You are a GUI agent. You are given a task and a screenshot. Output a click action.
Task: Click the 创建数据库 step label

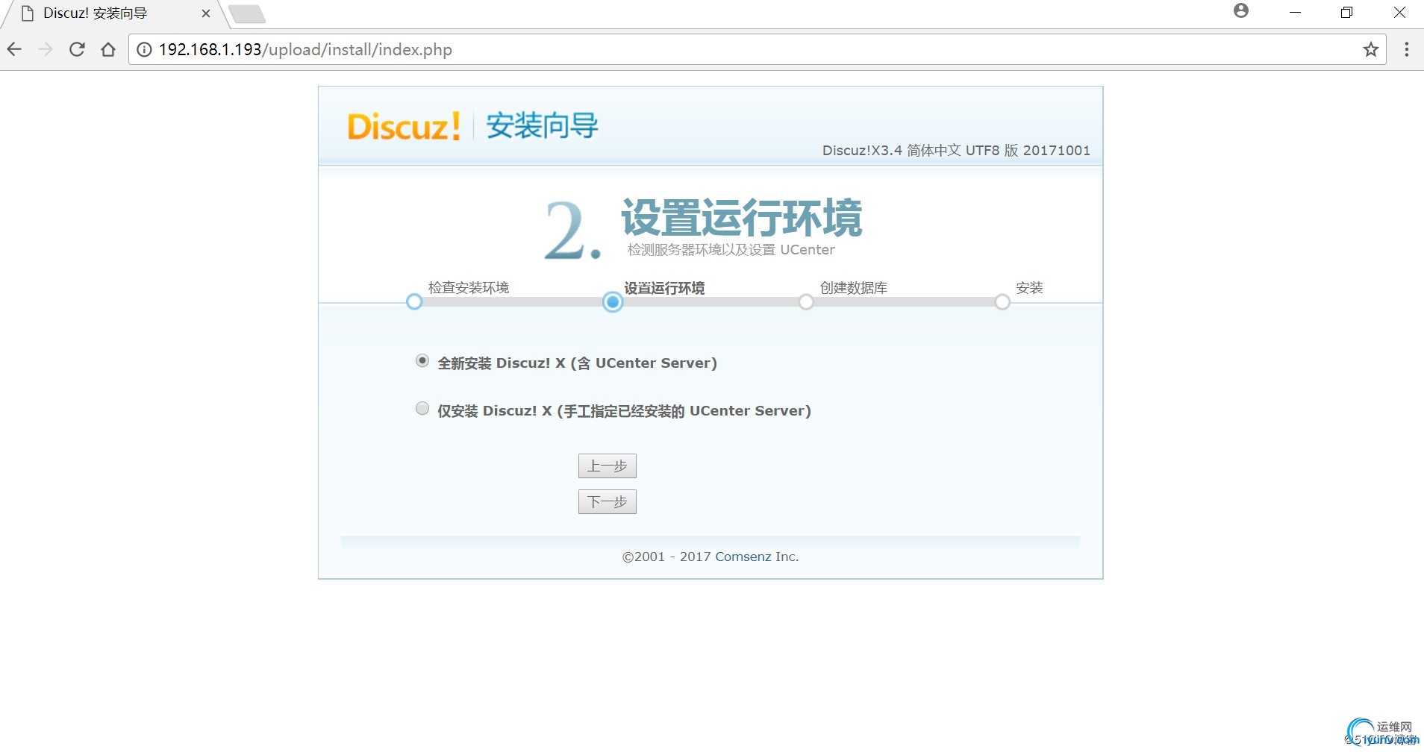coord(854,288)
